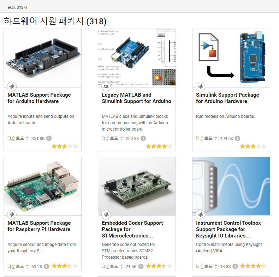Open MATLAB Support Package for Arduino Hardware
The image size is (279, 277).
coord(39,98)
